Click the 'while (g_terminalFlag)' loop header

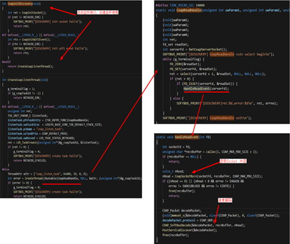tap(183, 59)
